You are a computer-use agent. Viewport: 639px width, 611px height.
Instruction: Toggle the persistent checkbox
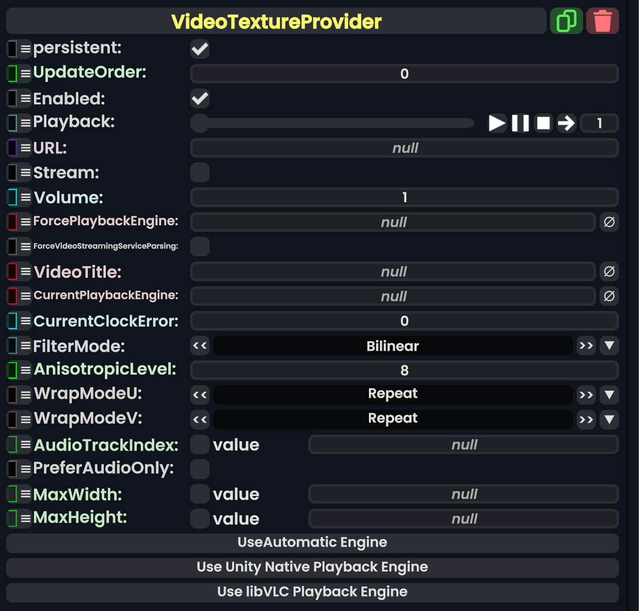coord(200,49)
